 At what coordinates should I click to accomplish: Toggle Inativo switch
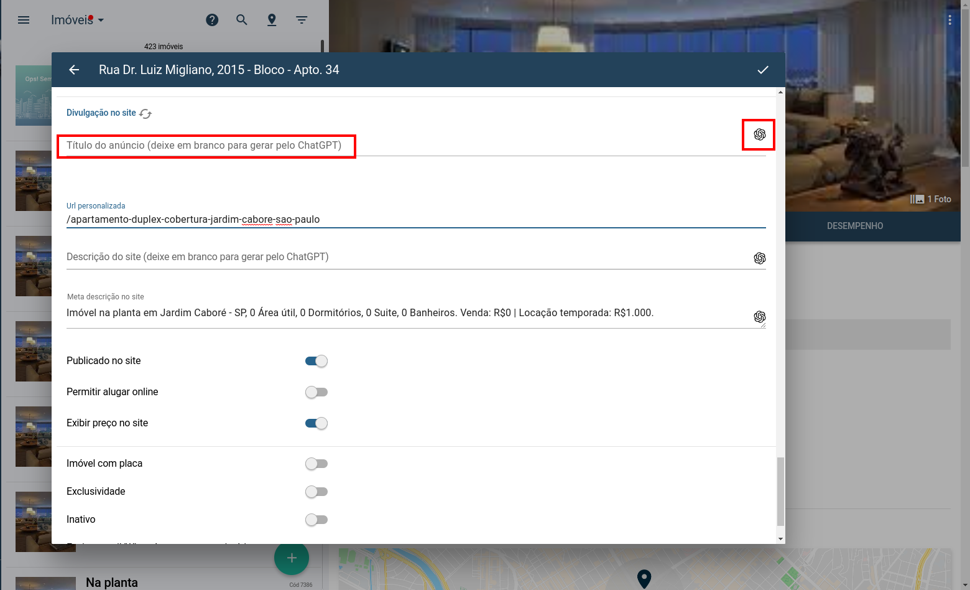316,520
